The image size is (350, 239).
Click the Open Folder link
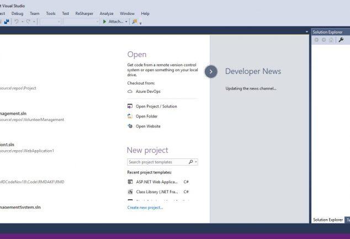146,116
